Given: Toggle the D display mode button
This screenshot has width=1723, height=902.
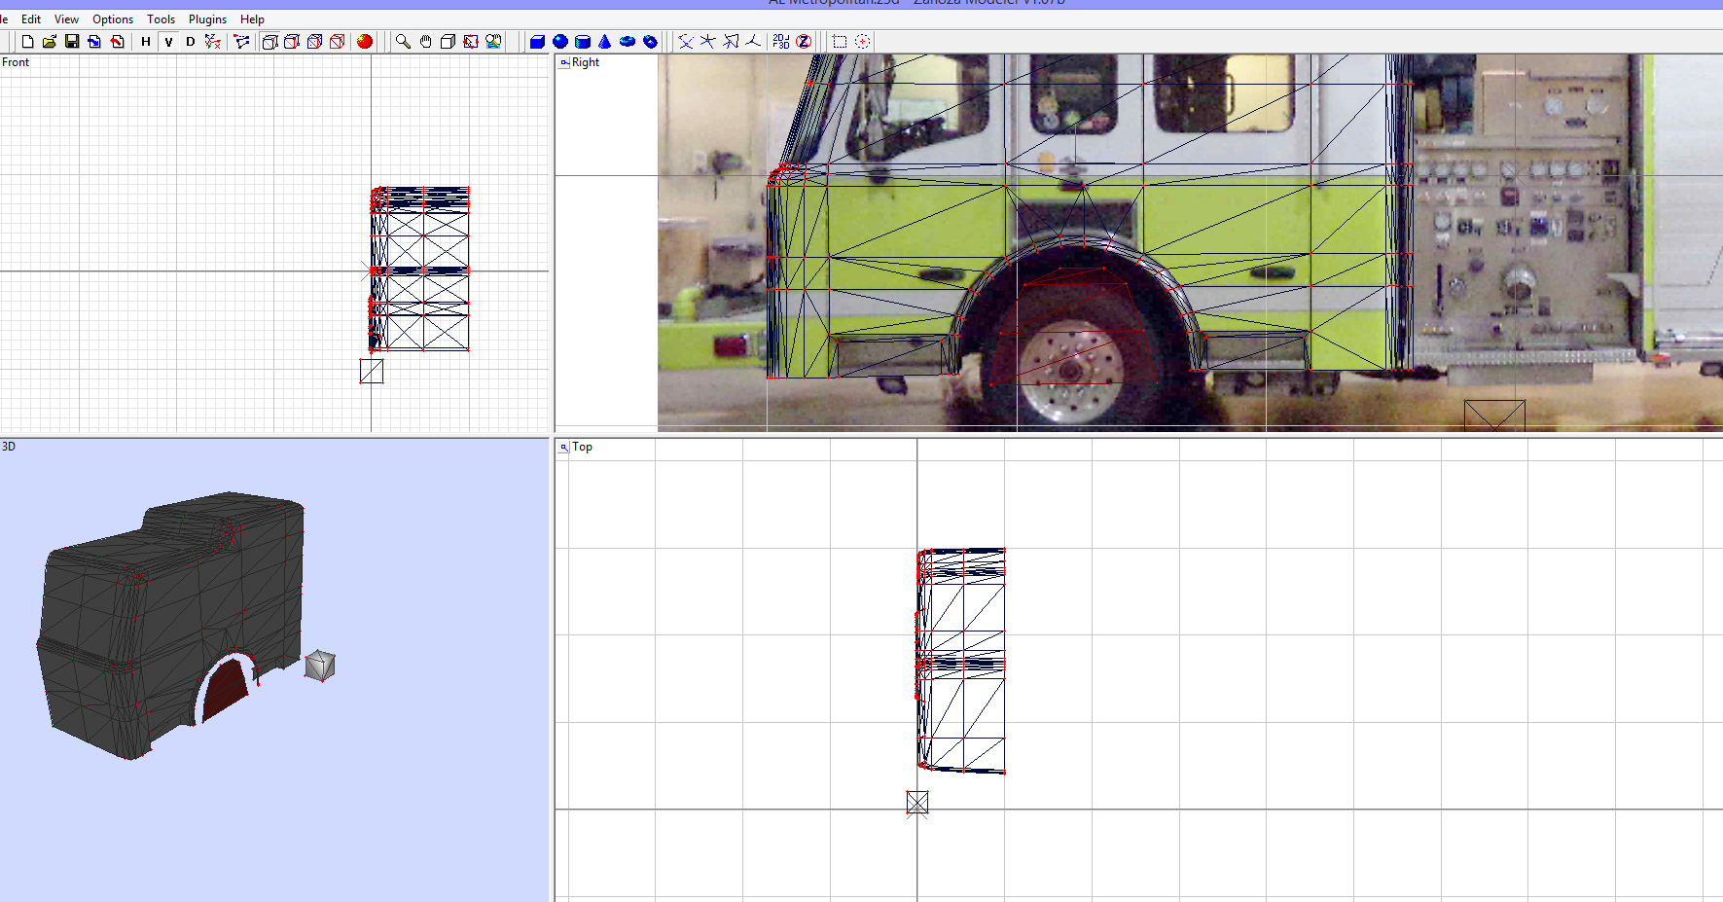Looking at the screenshot, I should click(x=189, y=42).
